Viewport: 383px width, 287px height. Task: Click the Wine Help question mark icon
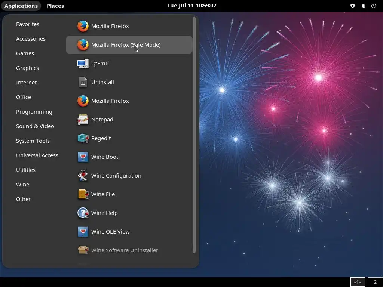[83, 213]
